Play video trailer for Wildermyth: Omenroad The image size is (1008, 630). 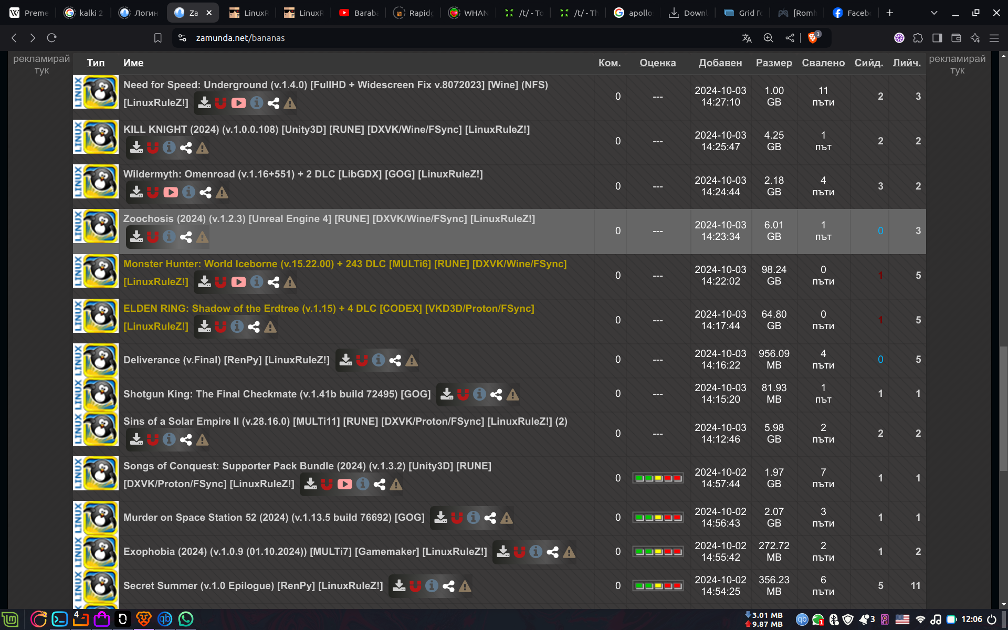point(171,192)
